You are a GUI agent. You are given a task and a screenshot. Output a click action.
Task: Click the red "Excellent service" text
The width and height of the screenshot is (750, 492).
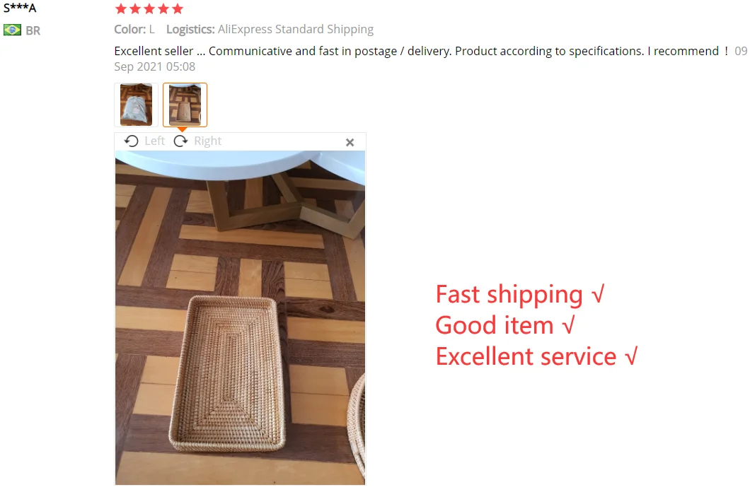[526, 357]
